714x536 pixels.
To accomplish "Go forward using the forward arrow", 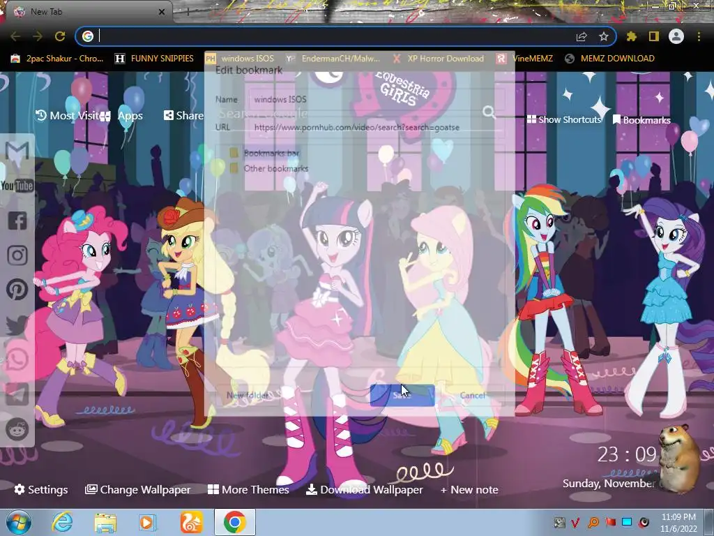I will click(38, 36).
